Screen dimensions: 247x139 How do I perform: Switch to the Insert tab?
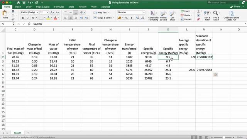(x=18, y=7)
